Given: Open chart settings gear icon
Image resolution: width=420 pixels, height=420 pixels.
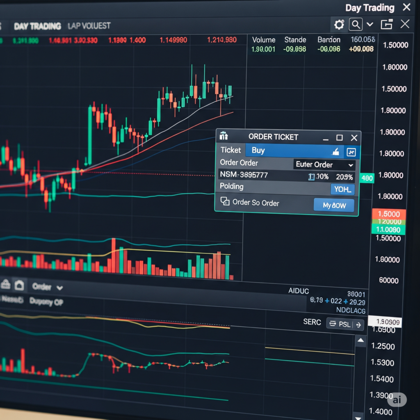Looking at the screenshot, I should 339,25.
